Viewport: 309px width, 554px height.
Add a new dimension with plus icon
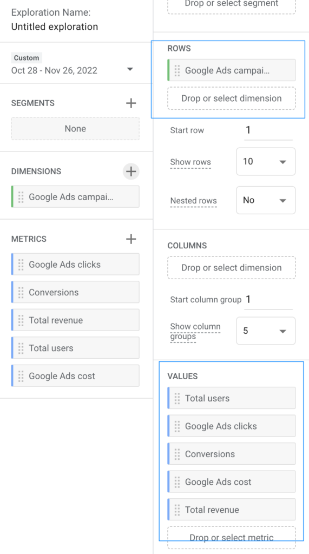(131, 172)
